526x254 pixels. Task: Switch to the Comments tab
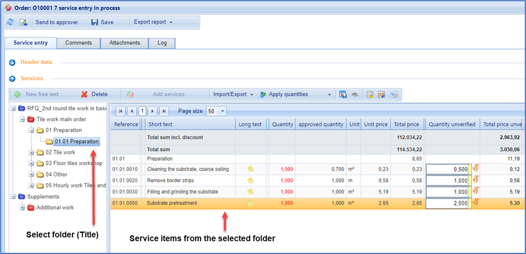tap(78, 43)
